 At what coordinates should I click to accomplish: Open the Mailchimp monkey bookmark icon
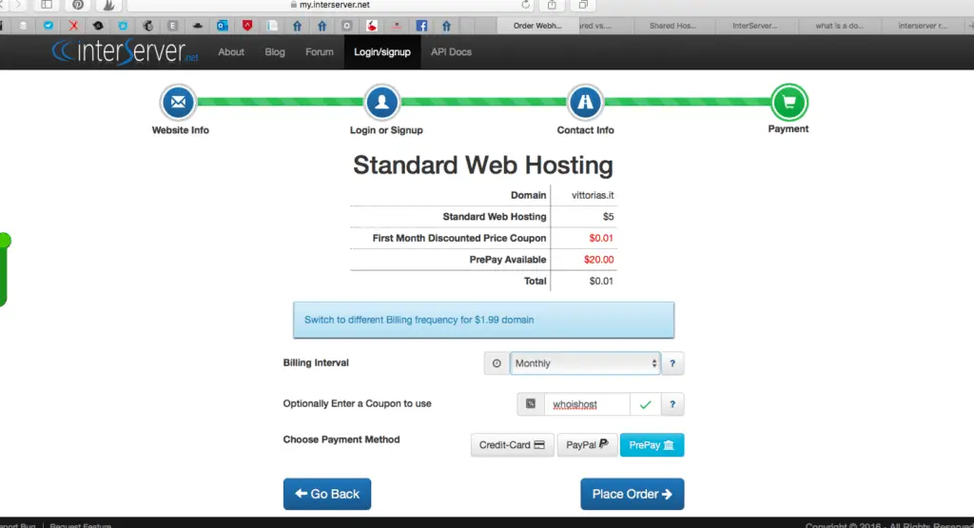tap(147, 26)
